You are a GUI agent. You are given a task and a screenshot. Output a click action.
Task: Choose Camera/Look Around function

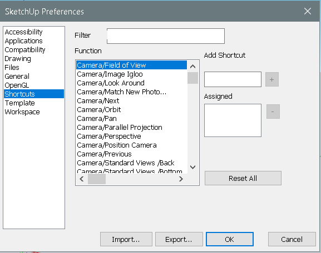click(x=131, y=83)
